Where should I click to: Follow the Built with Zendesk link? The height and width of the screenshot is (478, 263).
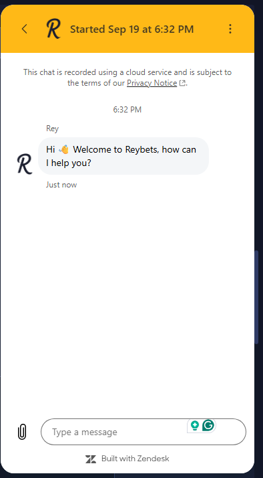(x=127, y=459)
